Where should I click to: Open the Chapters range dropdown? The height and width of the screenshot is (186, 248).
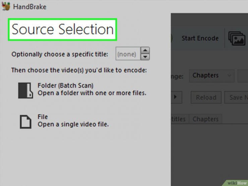[211, 76]
